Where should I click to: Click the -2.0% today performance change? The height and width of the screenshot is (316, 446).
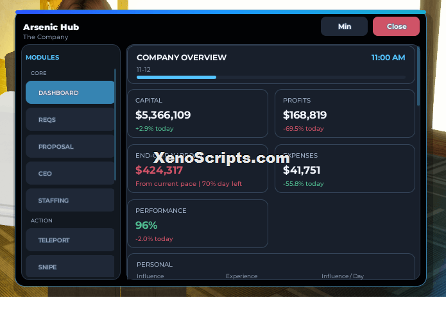[x=154, y=239]
